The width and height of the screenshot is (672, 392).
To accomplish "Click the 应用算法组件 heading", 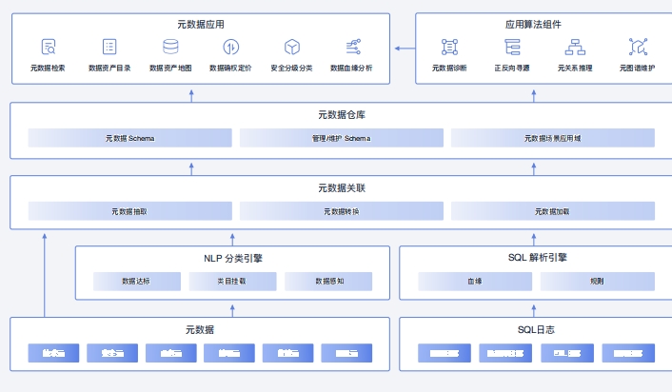I will point(533,25).
